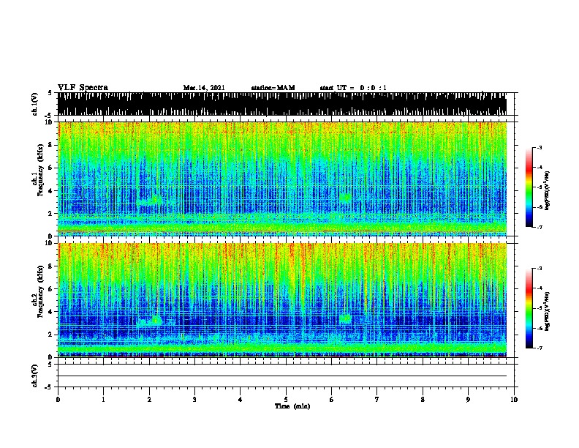Image resolution: width=579 pixels, height=448 pixels.
Task: Click the "6" kHz tick of ch.2 spectrogram
Action: click(50, 289)
